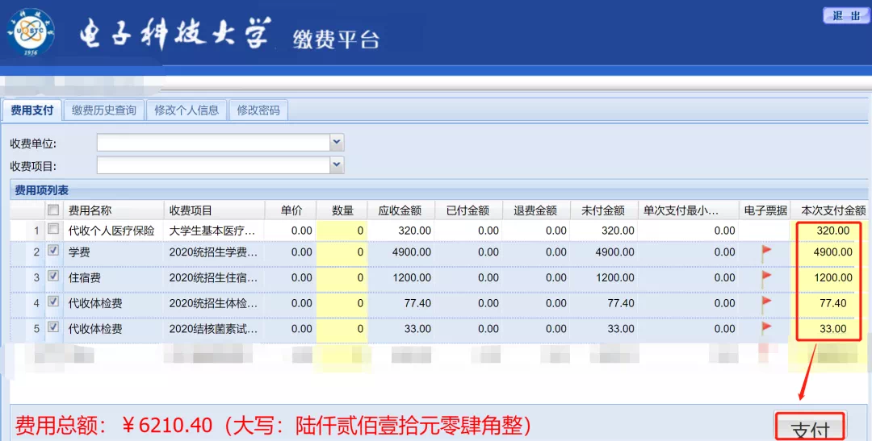Screen dimensions: 872x441
Task: Toggle the select-all header checkbox
Action: click(53, 210)
